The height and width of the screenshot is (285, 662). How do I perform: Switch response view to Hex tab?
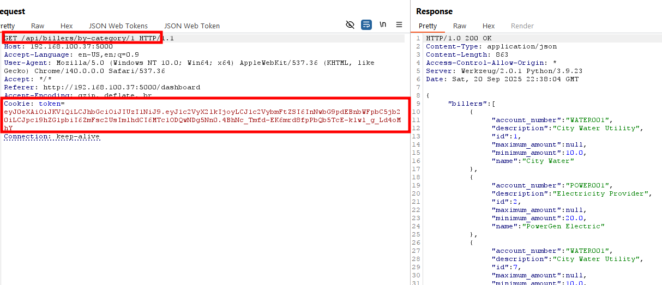(x=489, y=26)
